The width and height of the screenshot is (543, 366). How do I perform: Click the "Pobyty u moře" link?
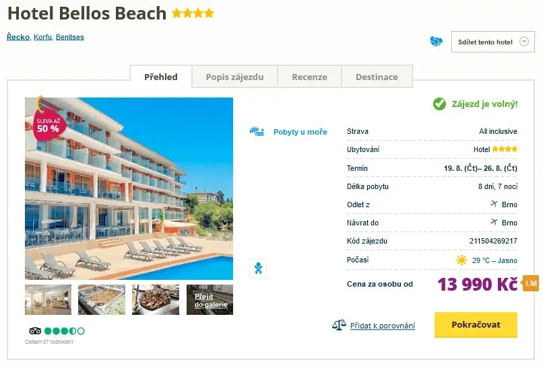[300, 132]
